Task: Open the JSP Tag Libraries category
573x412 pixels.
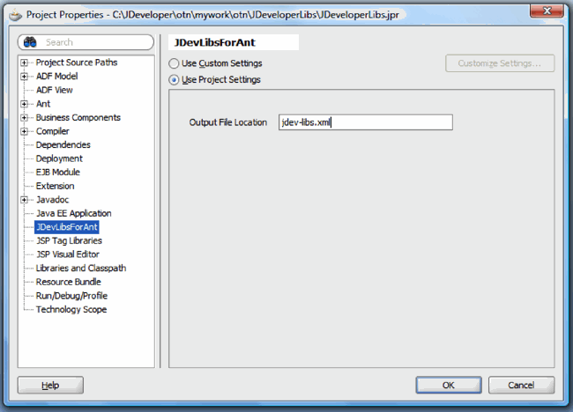Action: 69,241
